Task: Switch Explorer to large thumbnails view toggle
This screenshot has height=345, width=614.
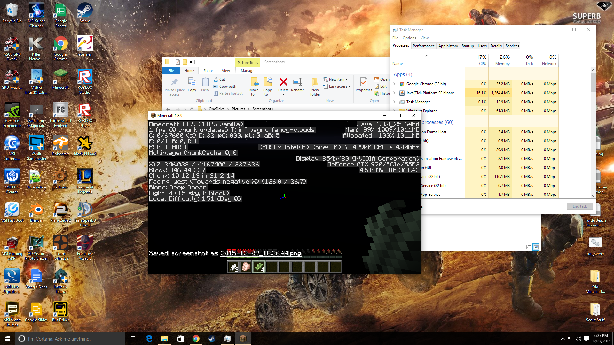Action: point(536,247)
